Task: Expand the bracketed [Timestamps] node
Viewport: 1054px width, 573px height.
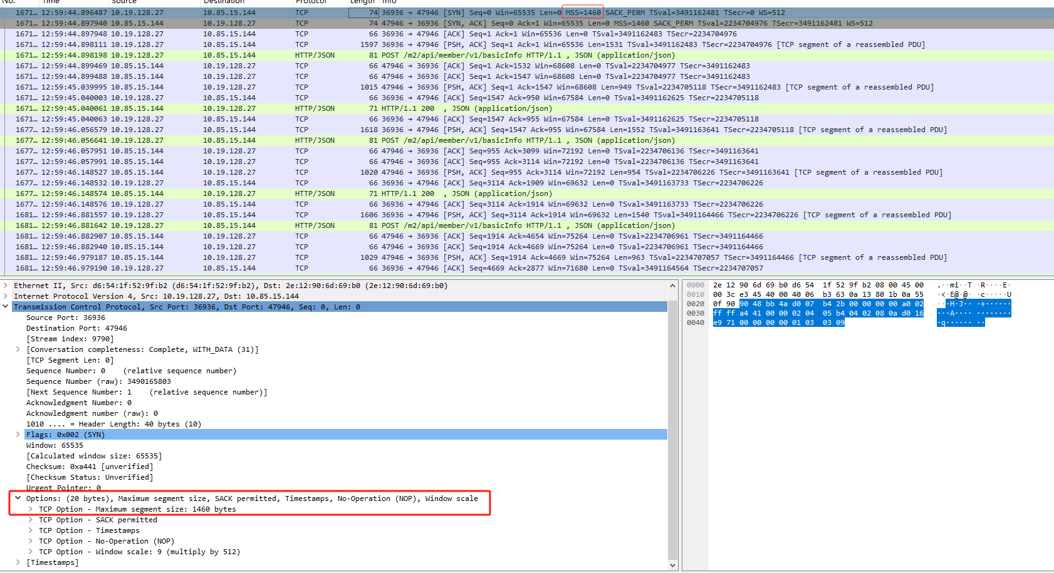Action: [x=18, y=562]
